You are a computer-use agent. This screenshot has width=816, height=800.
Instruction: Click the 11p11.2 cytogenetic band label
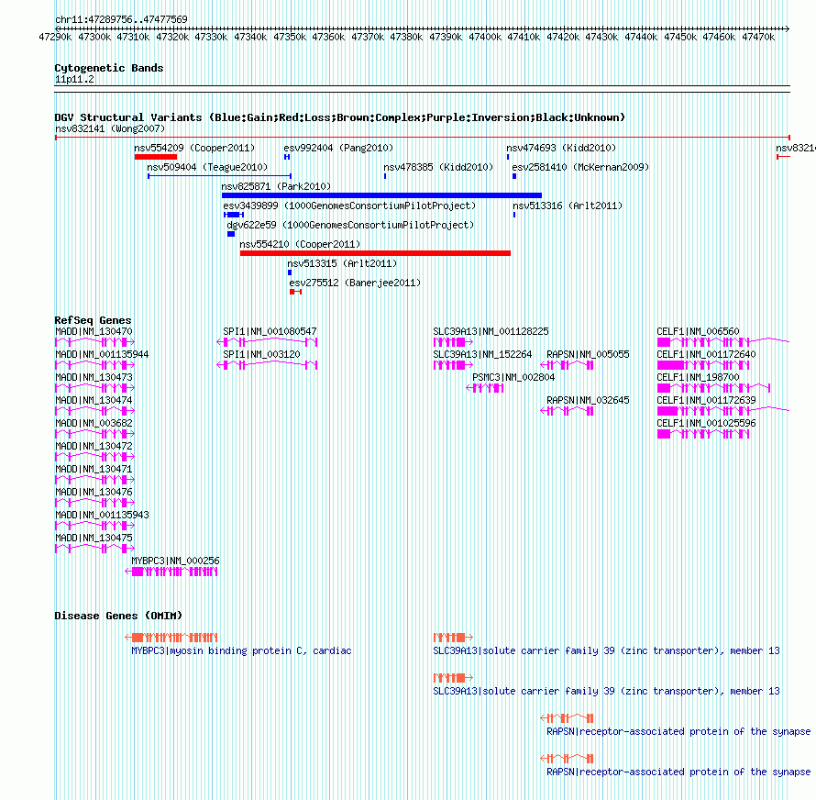tap(74, 79)
